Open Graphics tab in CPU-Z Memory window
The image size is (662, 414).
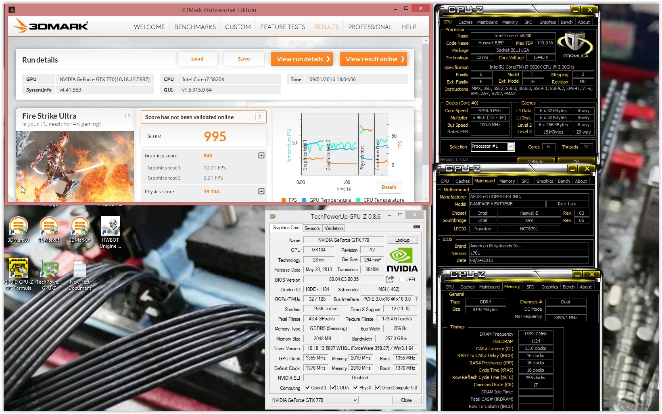point(549,287)
